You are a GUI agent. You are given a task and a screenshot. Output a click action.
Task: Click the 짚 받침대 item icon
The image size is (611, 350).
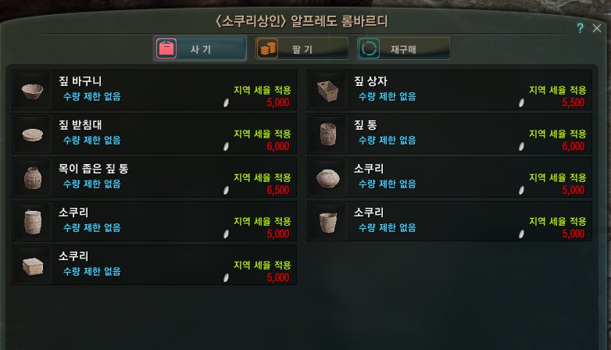32,134
